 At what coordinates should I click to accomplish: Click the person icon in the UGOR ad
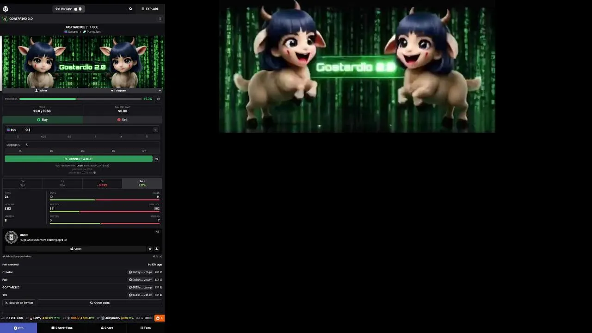[x=156, y=249]
